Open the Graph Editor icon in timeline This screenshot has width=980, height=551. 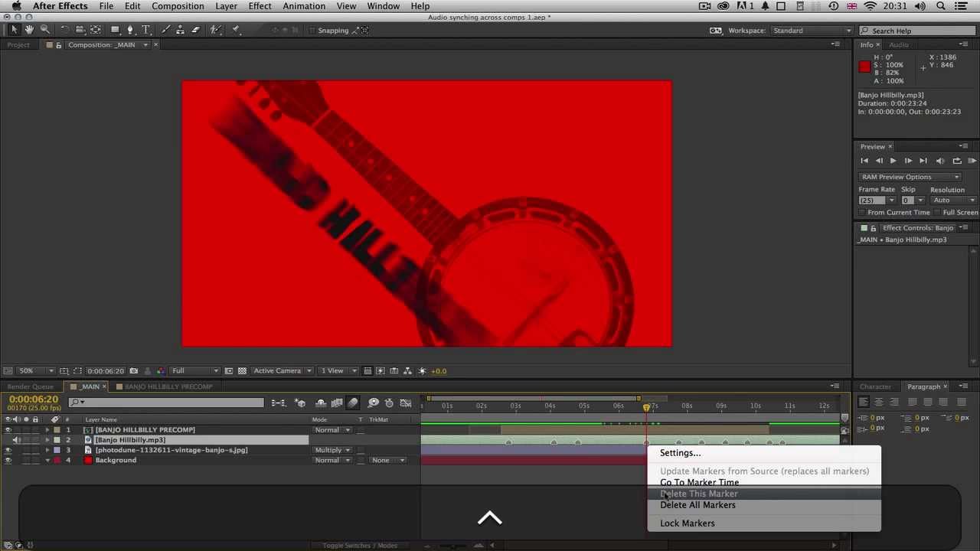click(407, 403)
